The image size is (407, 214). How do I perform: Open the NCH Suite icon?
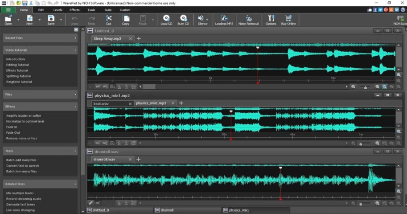pyautogui.click(x=400, y=20)
